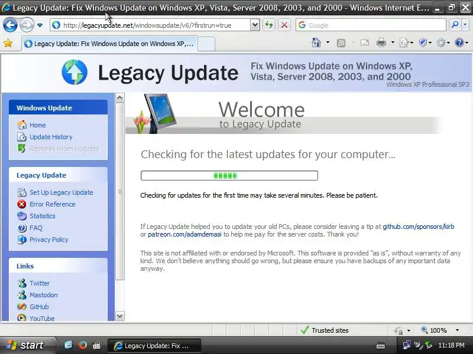The image size is (473, 354).
Task: Open the Home sidebar link
Action: tap(38, 125)
